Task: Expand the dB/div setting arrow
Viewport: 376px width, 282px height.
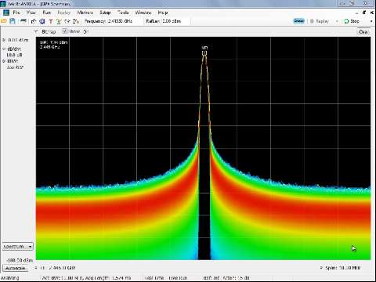Action: (4, 49)
